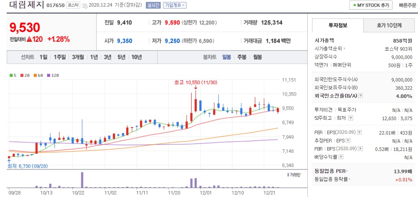This screenshot has height=197, width=418.
Task: Click the current price 9,530
Action: click(x=25, y=28)
